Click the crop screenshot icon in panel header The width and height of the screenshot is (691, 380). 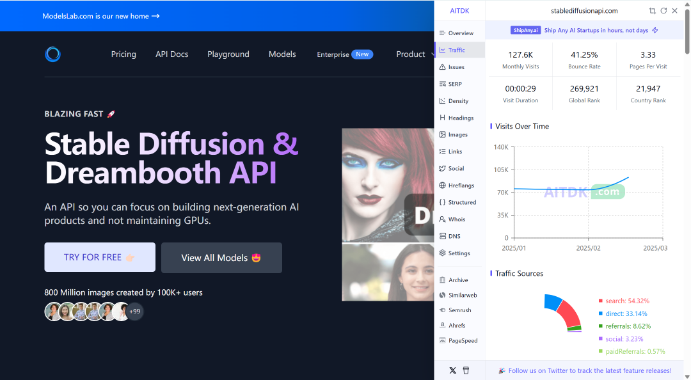(x=652, y=11)
